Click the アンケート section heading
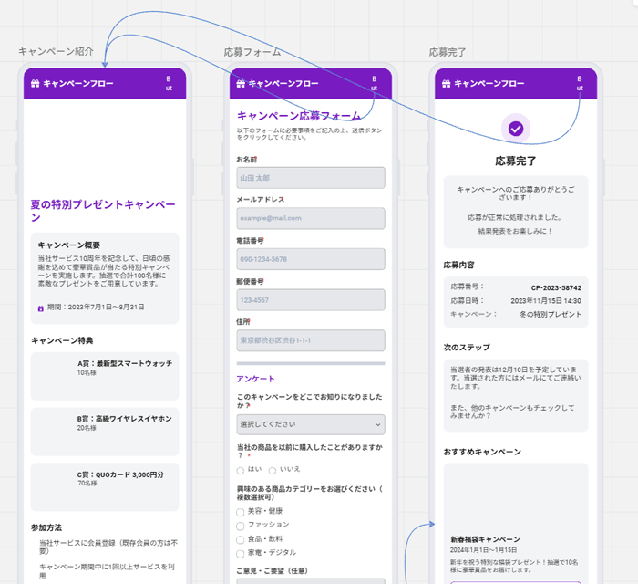Viewport: 638px width, 584px height. 255,379
